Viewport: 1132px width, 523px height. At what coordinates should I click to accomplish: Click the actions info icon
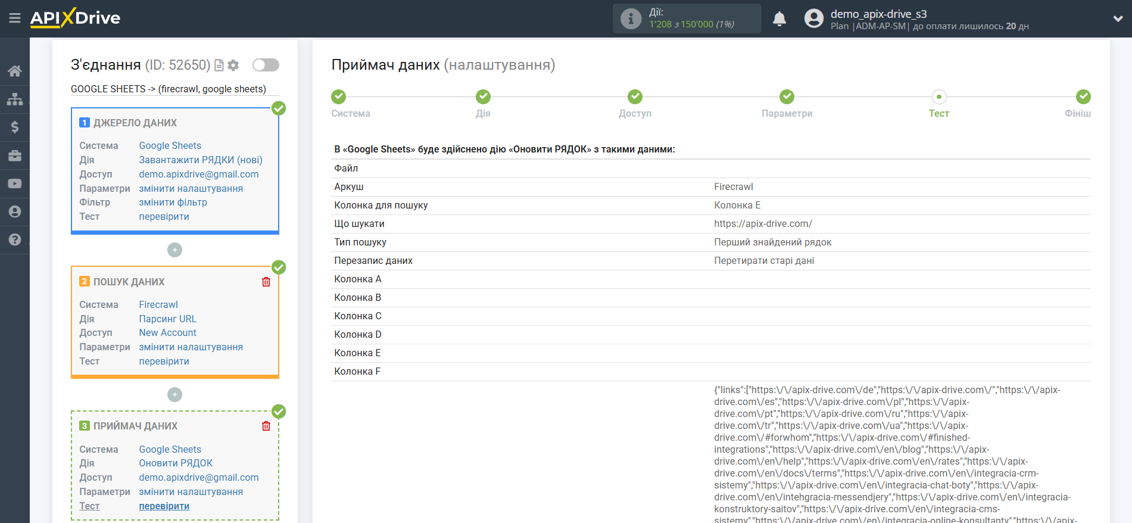click(631, 18)
